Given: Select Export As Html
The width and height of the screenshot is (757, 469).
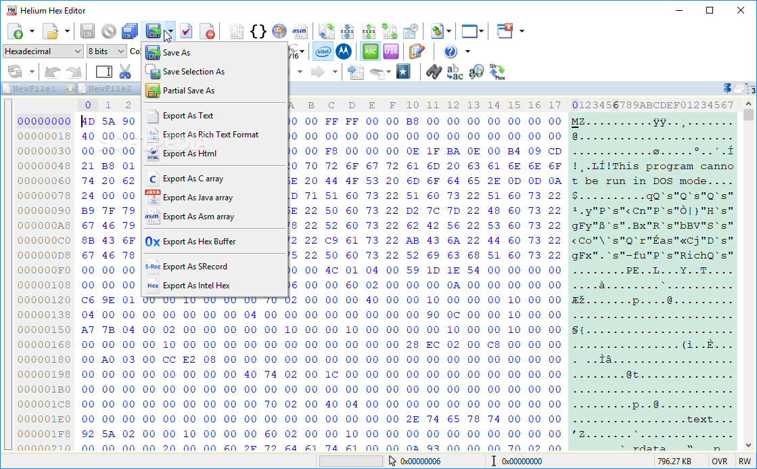Looking at the screenshot, I should [x=215, y=154].
